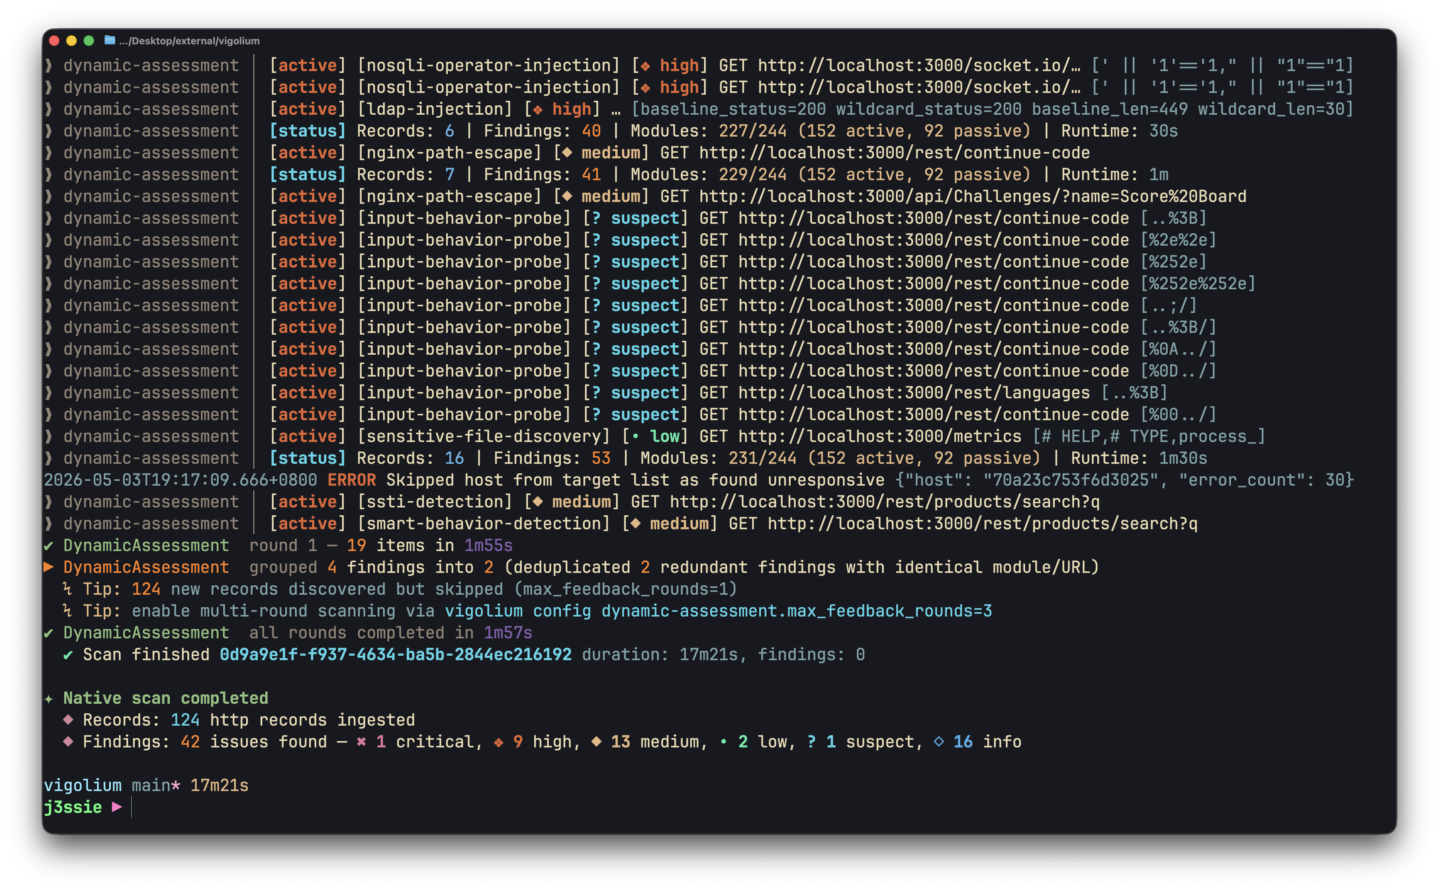
Task: Click the [%252e%252e] payload text
Action: 1198,284
